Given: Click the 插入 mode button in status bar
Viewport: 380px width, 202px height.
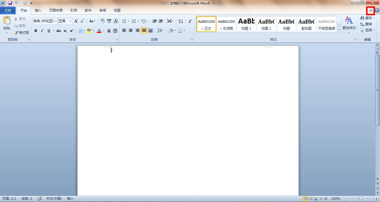Looking at the screenshot, I should point(70,199).
